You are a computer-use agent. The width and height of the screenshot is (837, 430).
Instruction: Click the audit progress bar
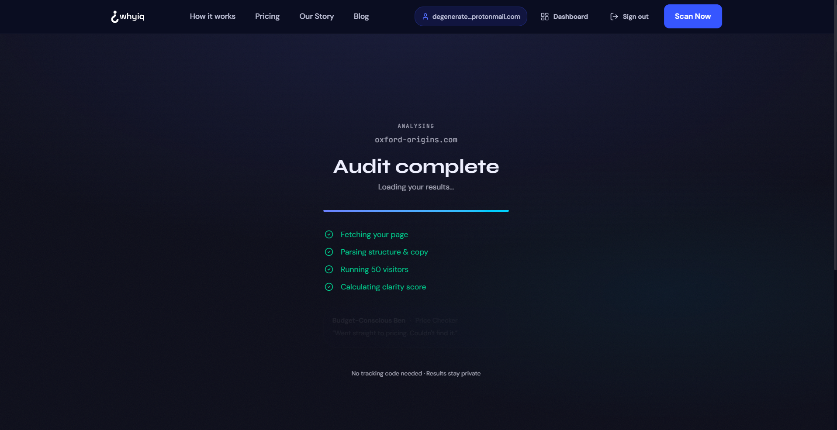416,211
